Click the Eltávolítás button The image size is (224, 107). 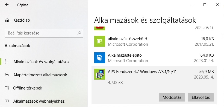pos(201,97)
